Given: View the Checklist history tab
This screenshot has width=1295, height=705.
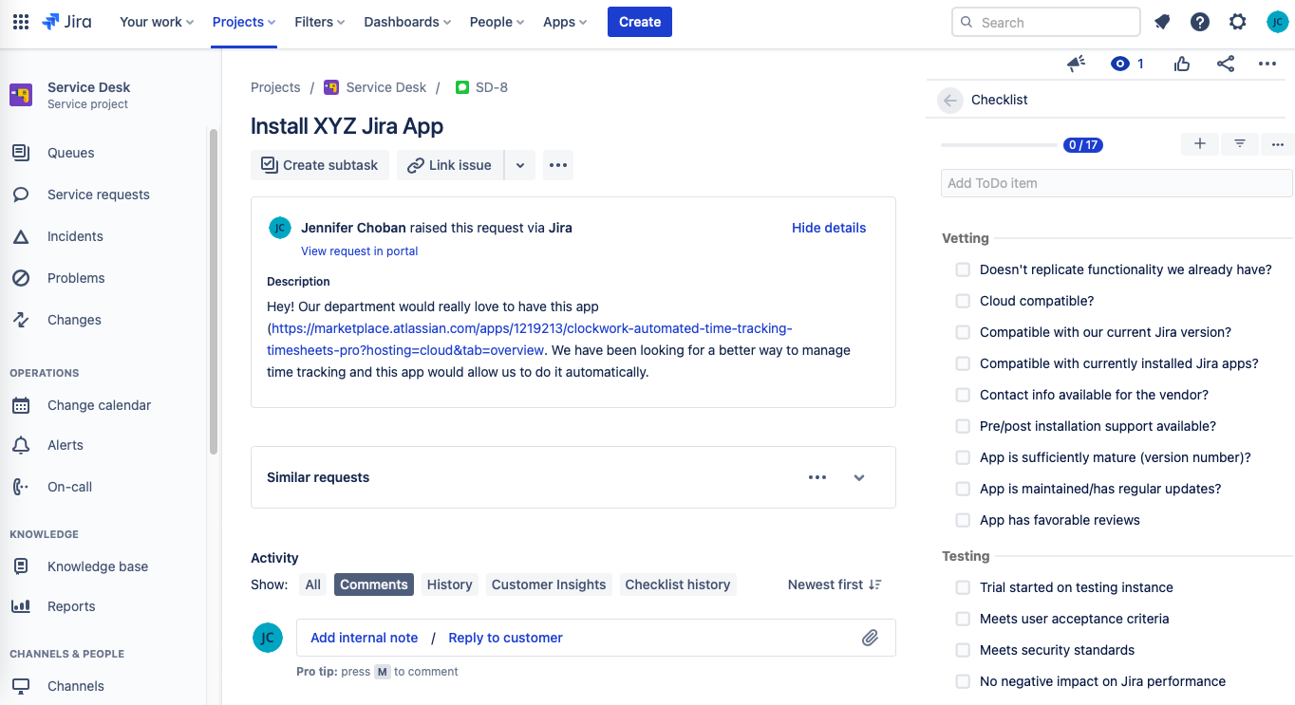Looking at the screenshot, I should tap(678, 584).
